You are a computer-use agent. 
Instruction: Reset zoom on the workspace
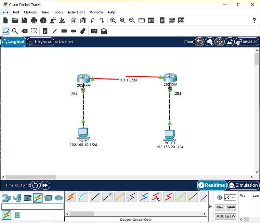tap(123, 20)
